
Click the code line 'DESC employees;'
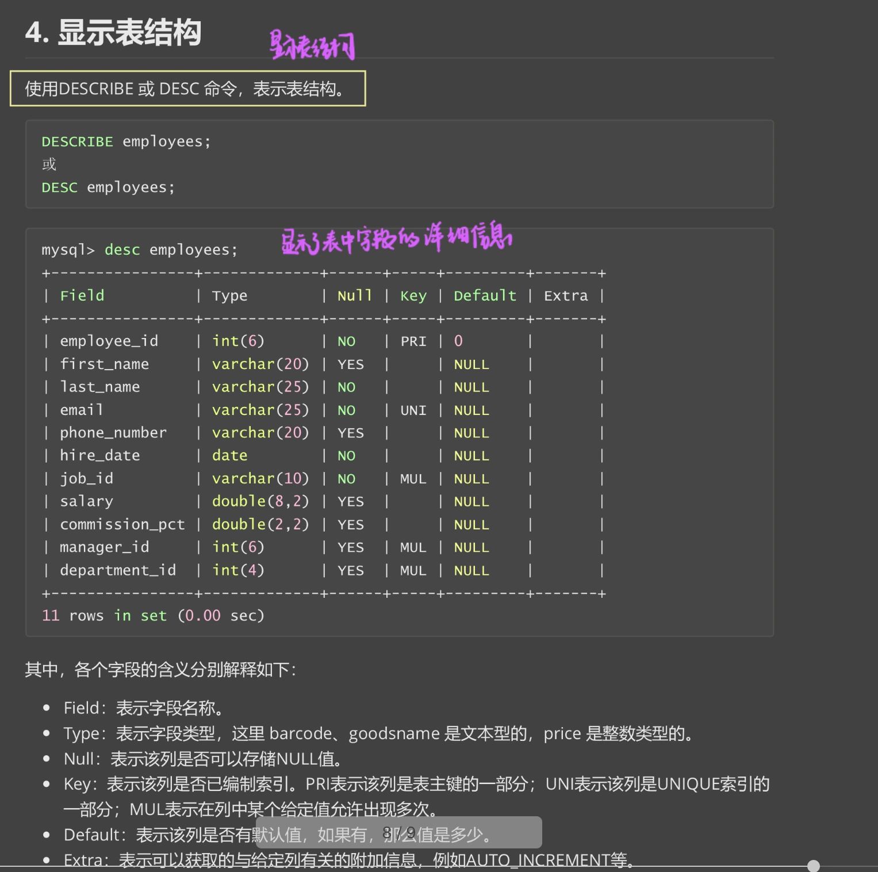108,187
